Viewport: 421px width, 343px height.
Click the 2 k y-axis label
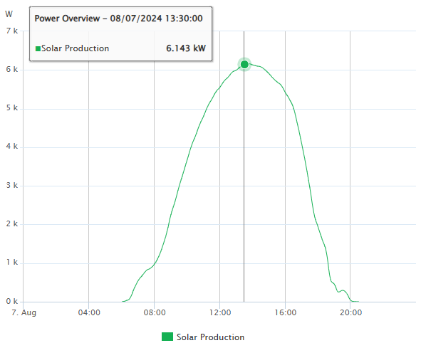click(x=12, y=223)
